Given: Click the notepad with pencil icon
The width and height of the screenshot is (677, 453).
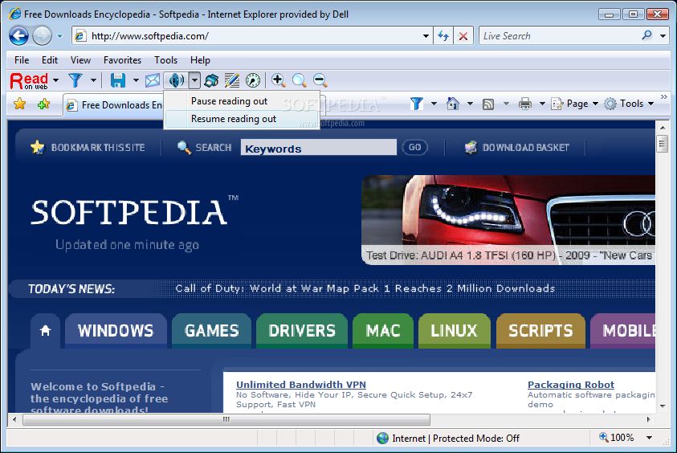Looking at the screenshot, I should (232, 80).
